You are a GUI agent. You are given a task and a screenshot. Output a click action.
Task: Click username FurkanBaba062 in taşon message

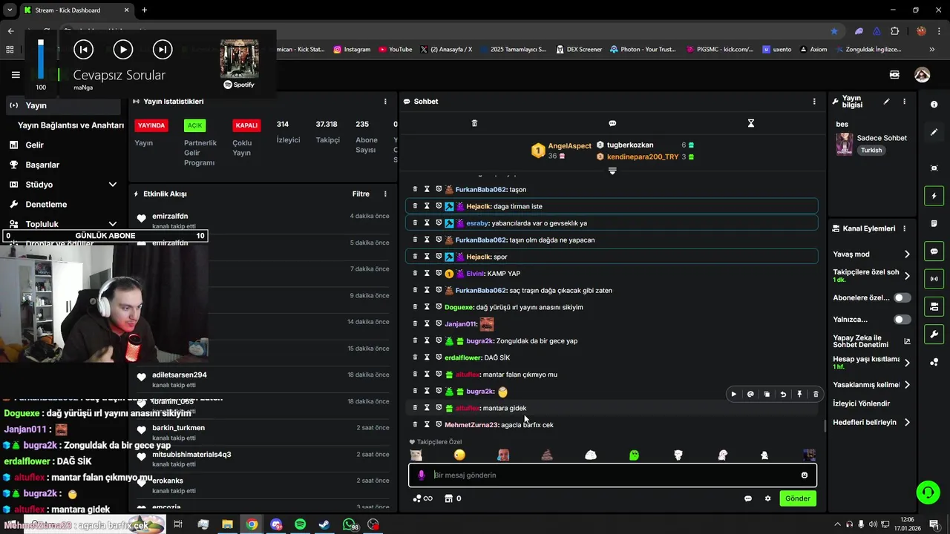(481, 190)
